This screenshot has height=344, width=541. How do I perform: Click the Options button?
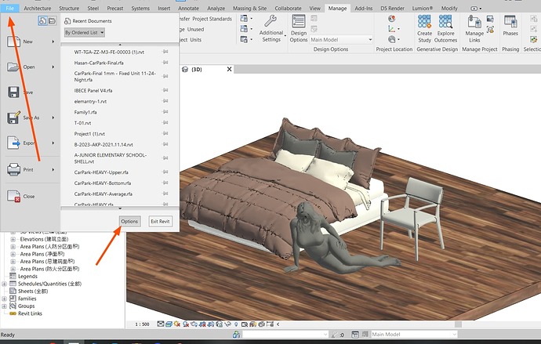129,221
